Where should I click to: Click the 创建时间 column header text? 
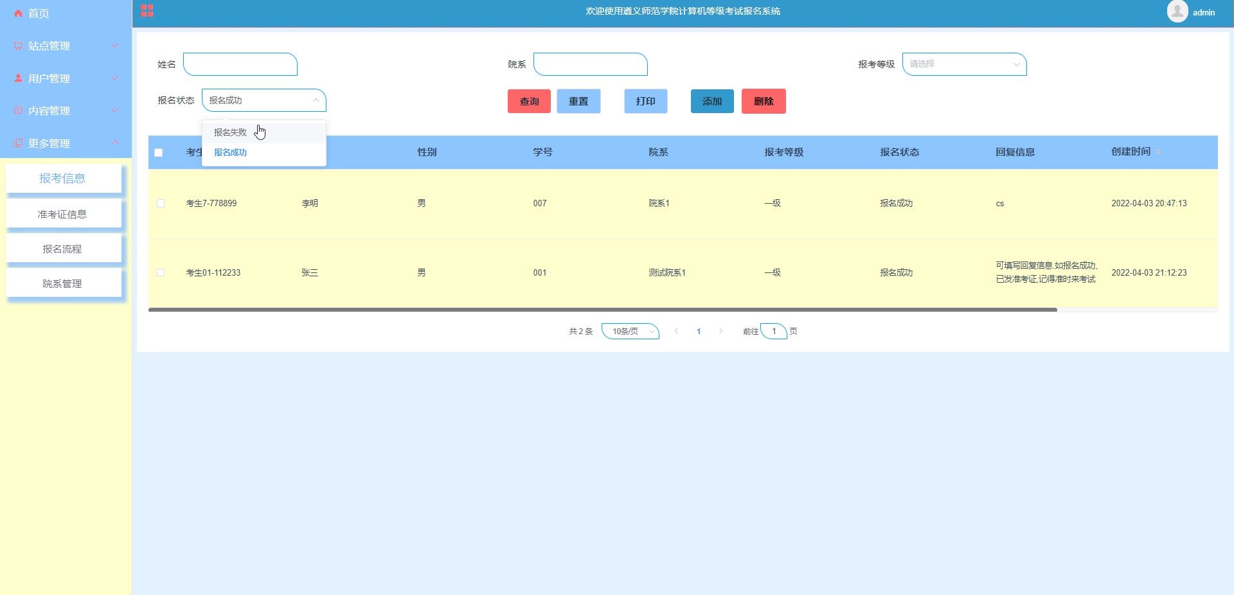[1131, 152]
